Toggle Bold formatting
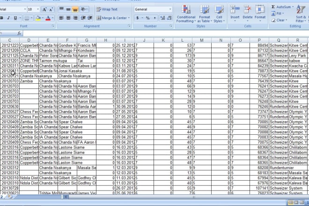The width and height of the screenshot is (309, 206). click(x=2, y=18)
